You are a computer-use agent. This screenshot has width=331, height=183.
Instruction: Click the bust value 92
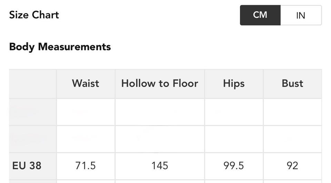(292, 166)
